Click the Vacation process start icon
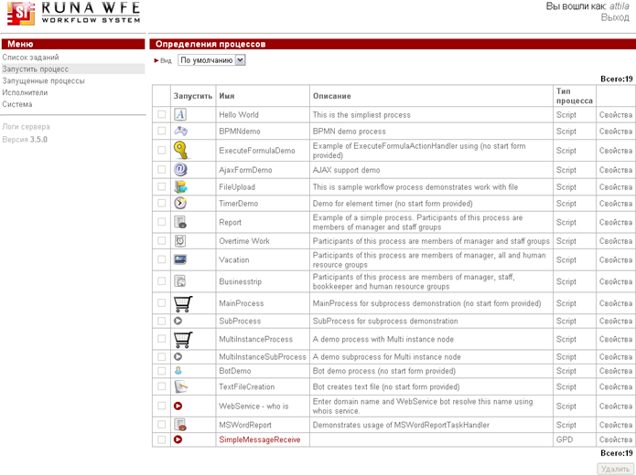This screenshot has width=636, height=475. tap(180, 259)
